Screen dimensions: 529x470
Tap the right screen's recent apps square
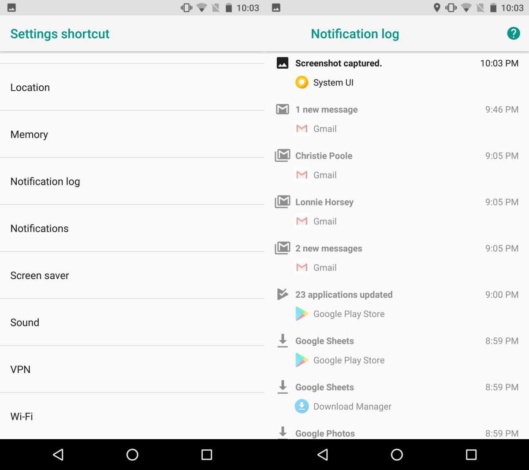pyautogui.click(x=471, y=455)
